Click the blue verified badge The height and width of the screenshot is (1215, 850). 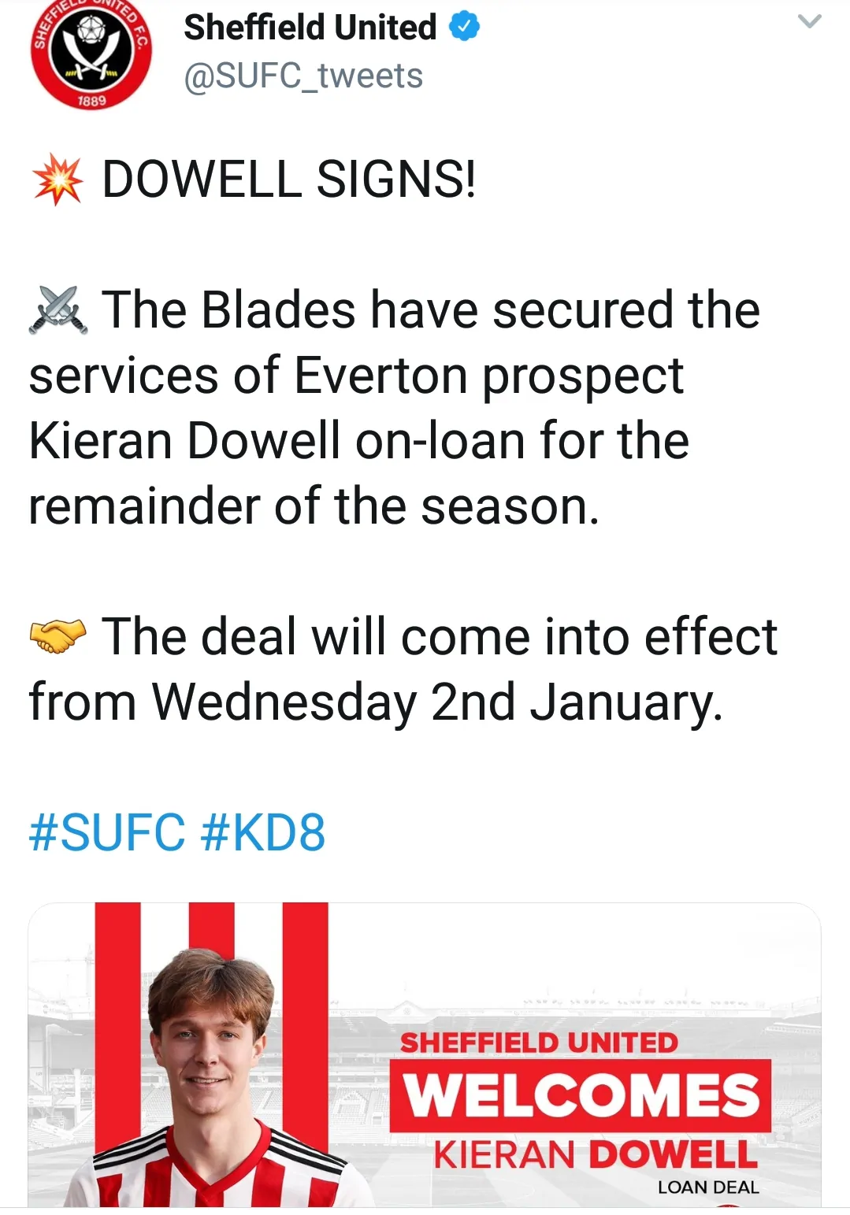click(464, 28)
